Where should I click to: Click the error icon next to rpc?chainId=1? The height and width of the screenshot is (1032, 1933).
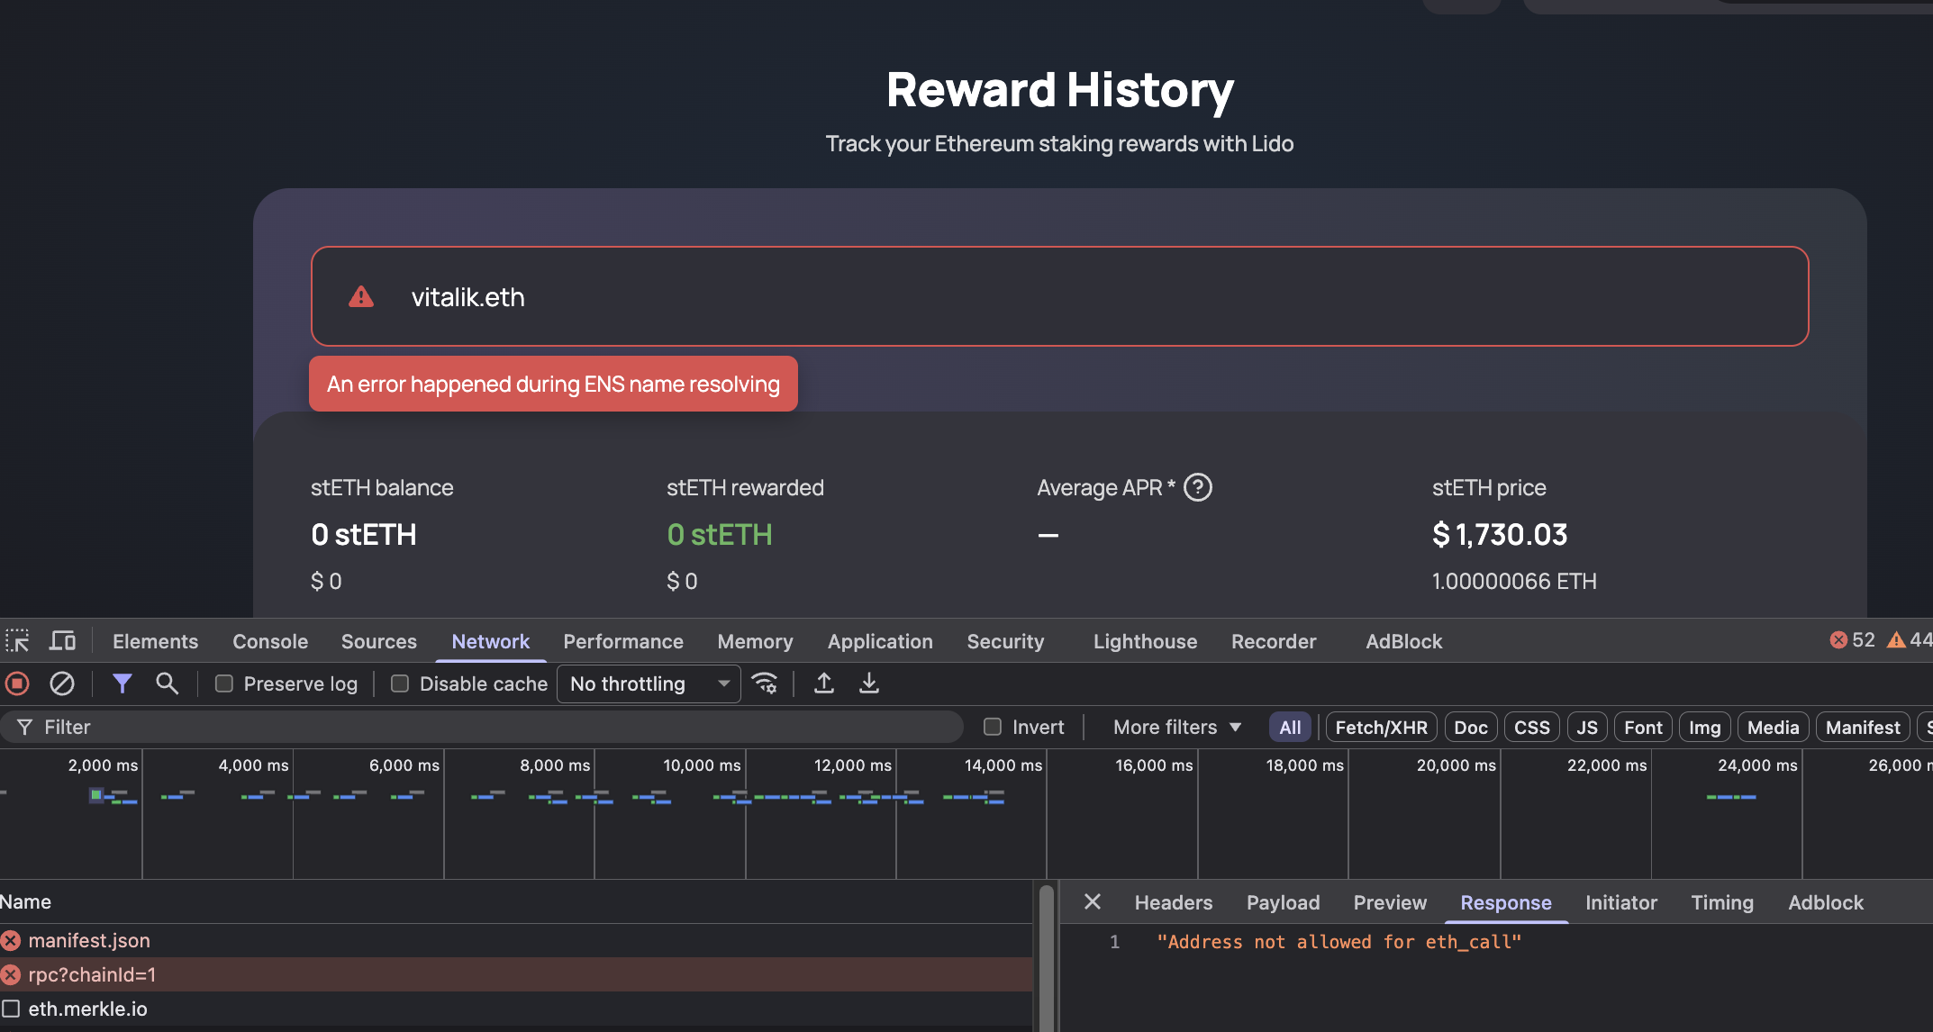coord(11,975)
